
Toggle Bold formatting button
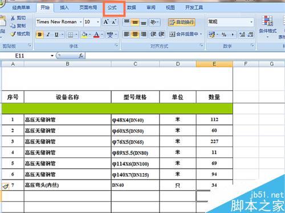point(40,35)
